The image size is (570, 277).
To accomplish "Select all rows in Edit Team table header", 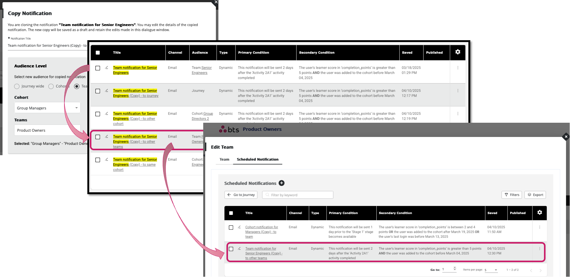I will coord(231,213).
